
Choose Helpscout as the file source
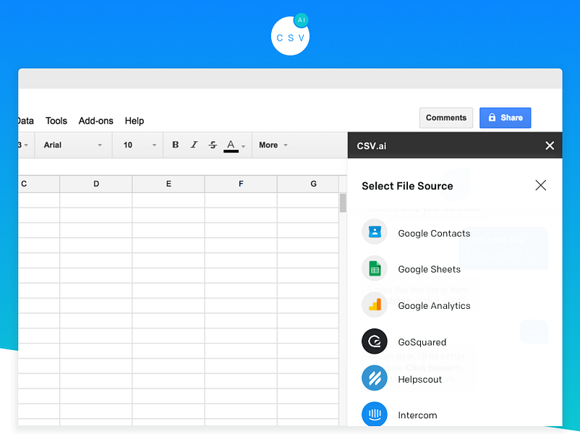coord(374,378)
